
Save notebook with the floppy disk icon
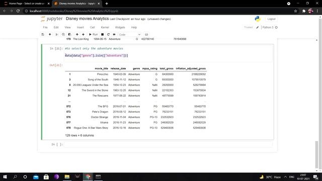tap(43, 35)
